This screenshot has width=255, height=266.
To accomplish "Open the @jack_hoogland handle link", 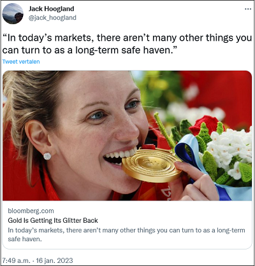I will point(52,18).
